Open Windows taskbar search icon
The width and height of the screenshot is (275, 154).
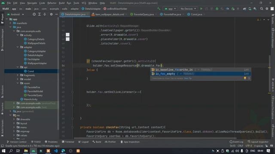point(11,151)
